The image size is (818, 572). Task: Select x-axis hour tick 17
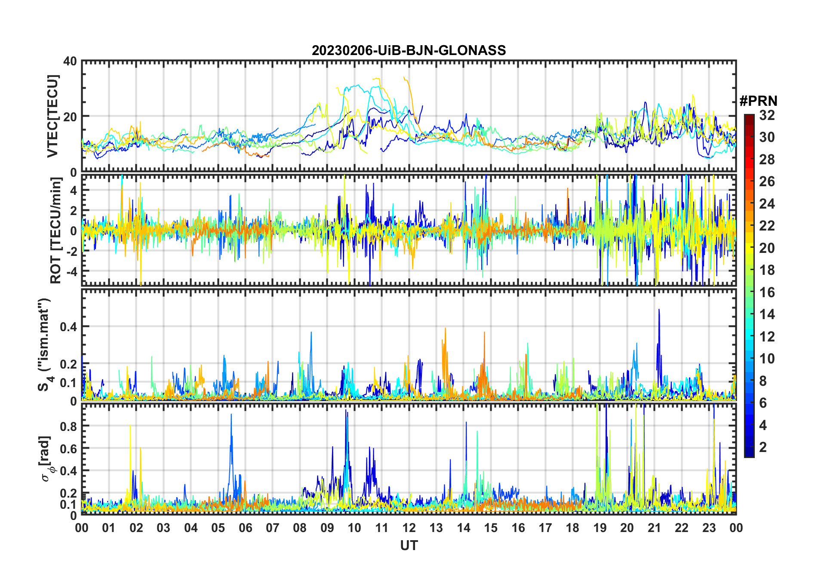click(x=545, y=528)
